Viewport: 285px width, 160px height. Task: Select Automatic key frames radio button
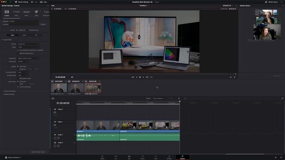[x=18, y=82]
